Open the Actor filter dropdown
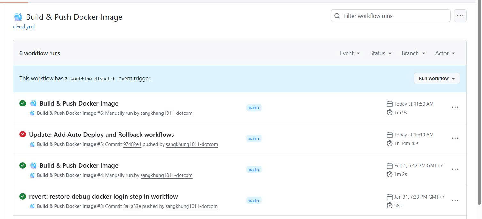Image resolution: width=482 pixels, height=219 pixels. (x=445, y=53)
